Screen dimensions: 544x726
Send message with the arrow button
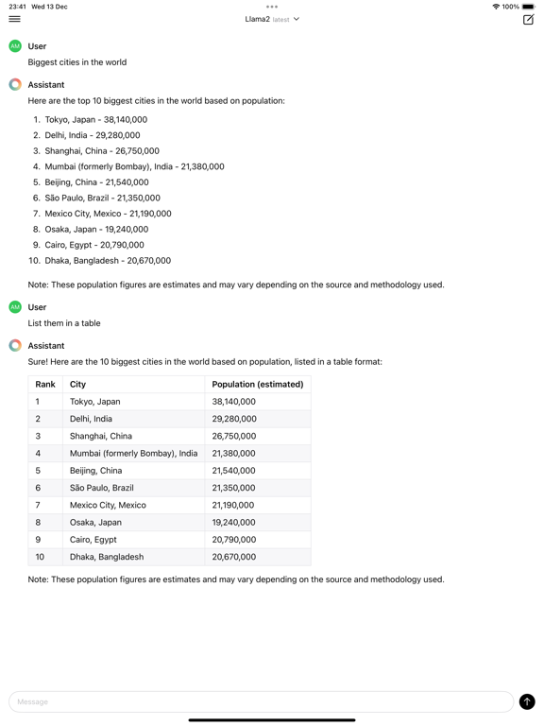(x=527, y=701)
